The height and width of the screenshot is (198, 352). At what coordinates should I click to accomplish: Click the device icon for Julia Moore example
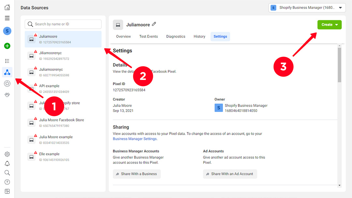(x=31, y=140)
